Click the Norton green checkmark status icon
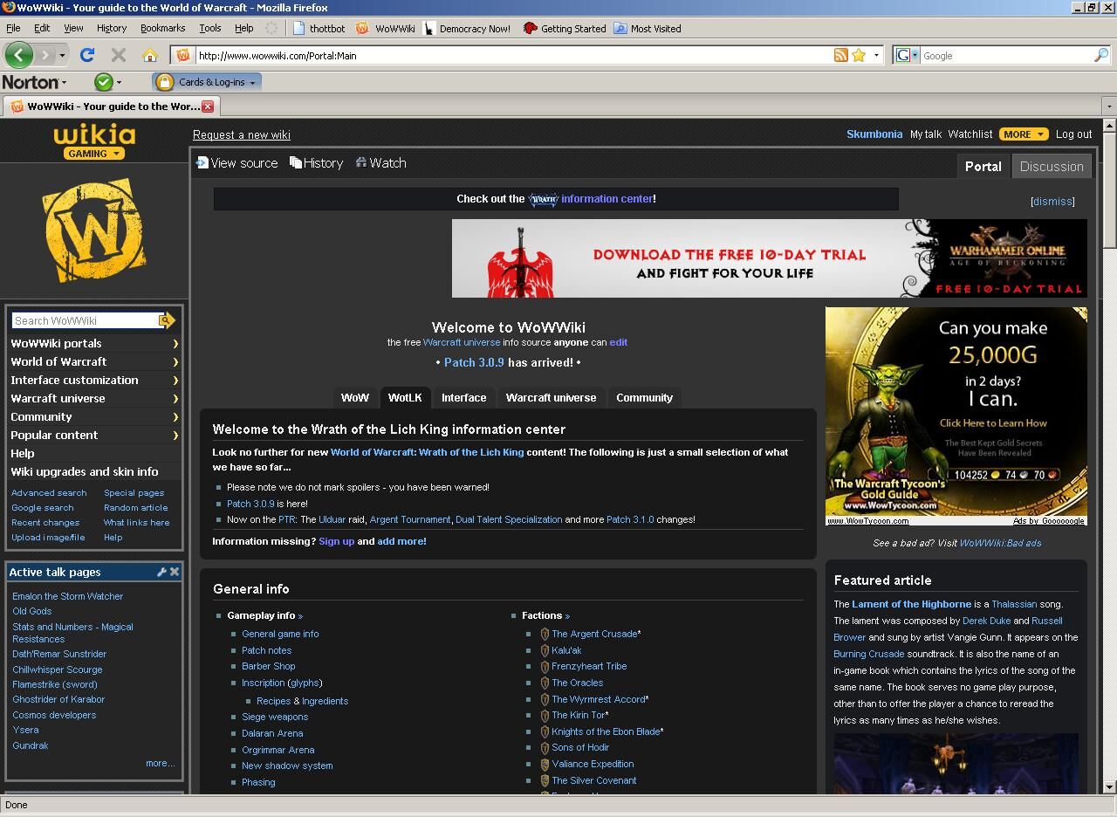This screenshot has width=1117, height=817. (x=104, y=81)
